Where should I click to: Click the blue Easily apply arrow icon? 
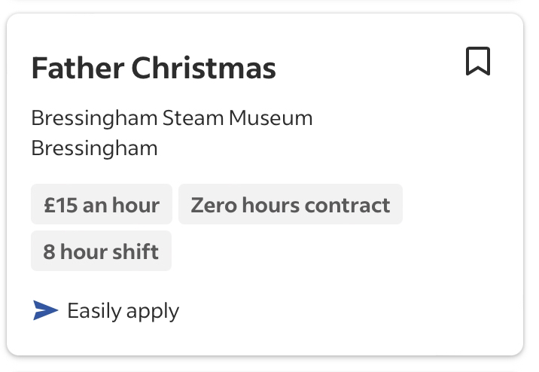(x=45, y=310)
